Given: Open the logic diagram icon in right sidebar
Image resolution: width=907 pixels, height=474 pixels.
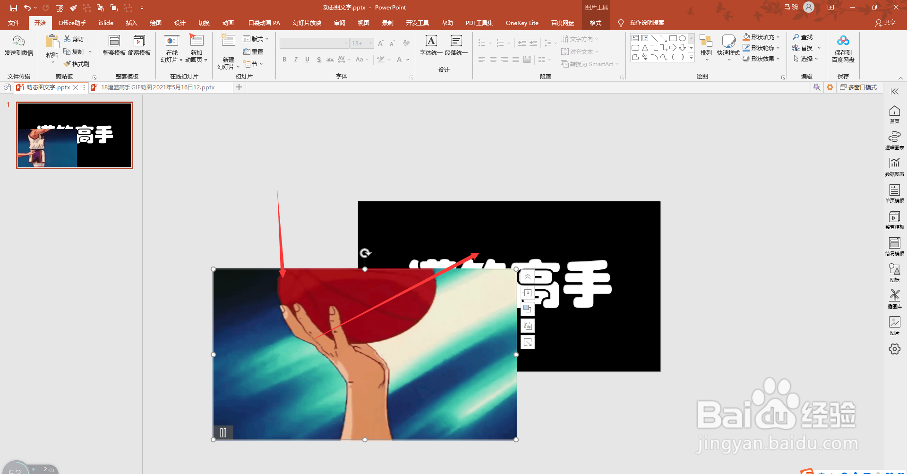Looking at the screenshot, I should pyautogui.click(x=895, y=137).
